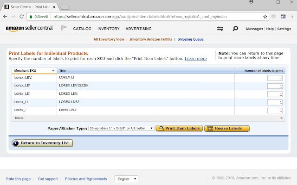Click the Title column header
Image resolution: width=297 pixels, height=185 pixels.
click(145, 71)
